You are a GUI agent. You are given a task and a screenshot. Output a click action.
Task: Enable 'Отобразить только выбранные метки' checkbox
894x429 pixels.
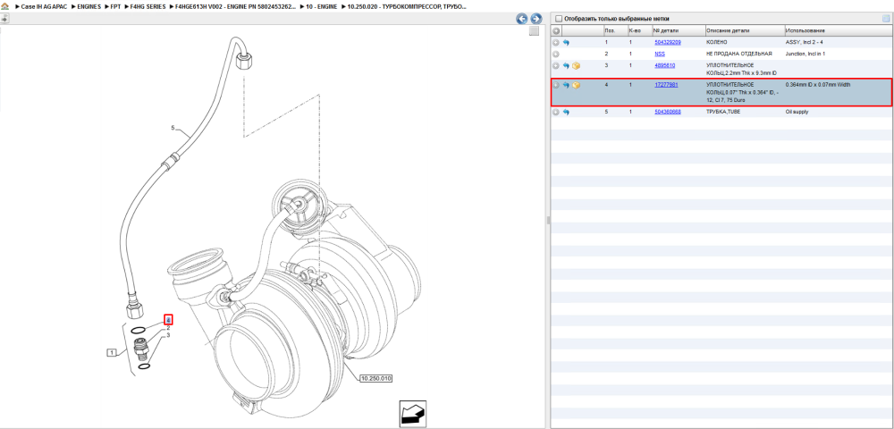pos(559,19)
